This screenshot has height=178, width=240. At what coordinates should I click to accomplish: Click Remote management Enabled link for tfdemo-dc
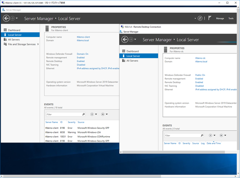199,79
